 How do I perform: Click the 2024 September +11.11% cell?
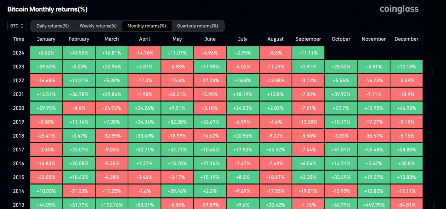coord(308,53)
